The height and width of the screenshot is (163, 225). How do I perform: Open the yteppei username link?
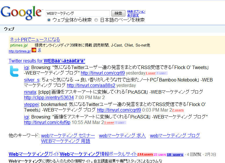31,104
